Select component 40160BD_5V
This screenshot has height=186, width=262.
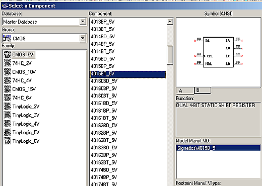[104, 81]
